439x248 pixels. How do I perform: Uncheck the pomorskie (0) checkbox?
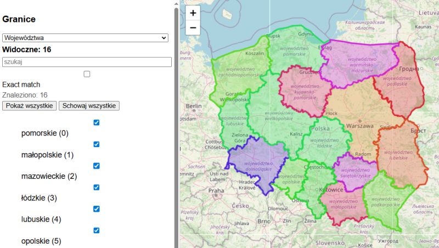coord(97,122)
